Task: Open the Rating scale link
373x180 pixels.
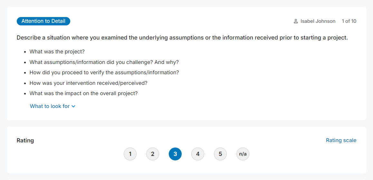Action: [x=341, y=140]
